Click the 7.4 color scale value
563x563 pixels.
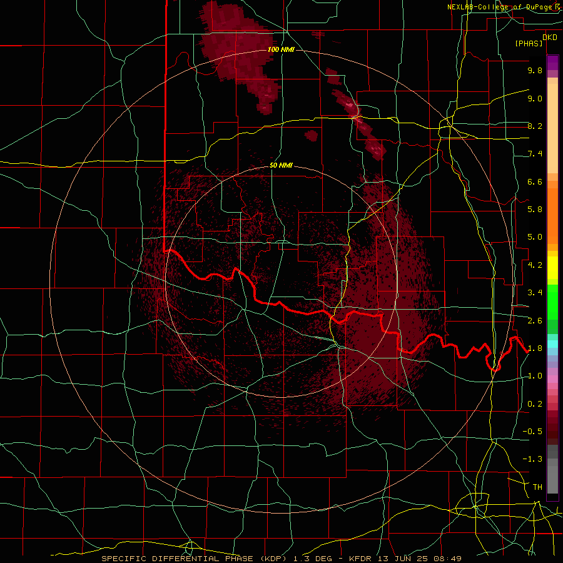[535, 154]
